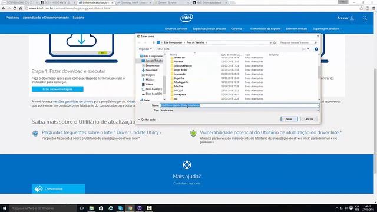
Task: Reload the Intel page
Action: 15,8
